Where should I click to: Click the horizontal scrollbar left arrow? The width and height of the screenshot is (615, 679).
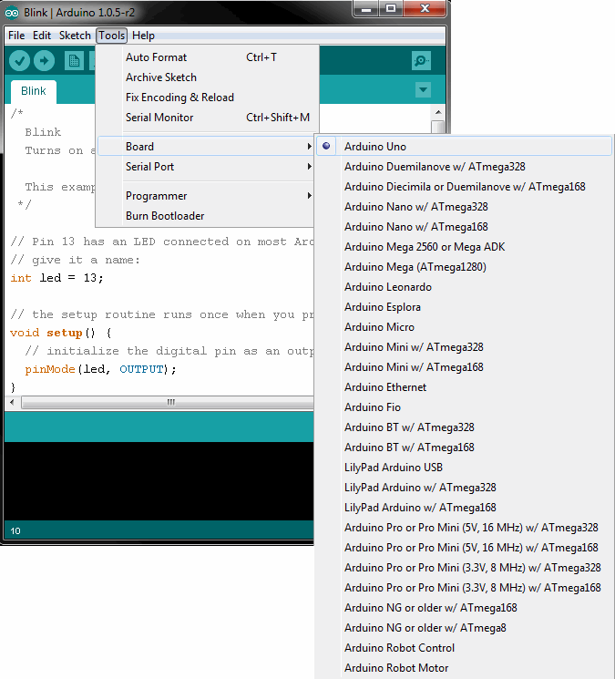[12, 402]
